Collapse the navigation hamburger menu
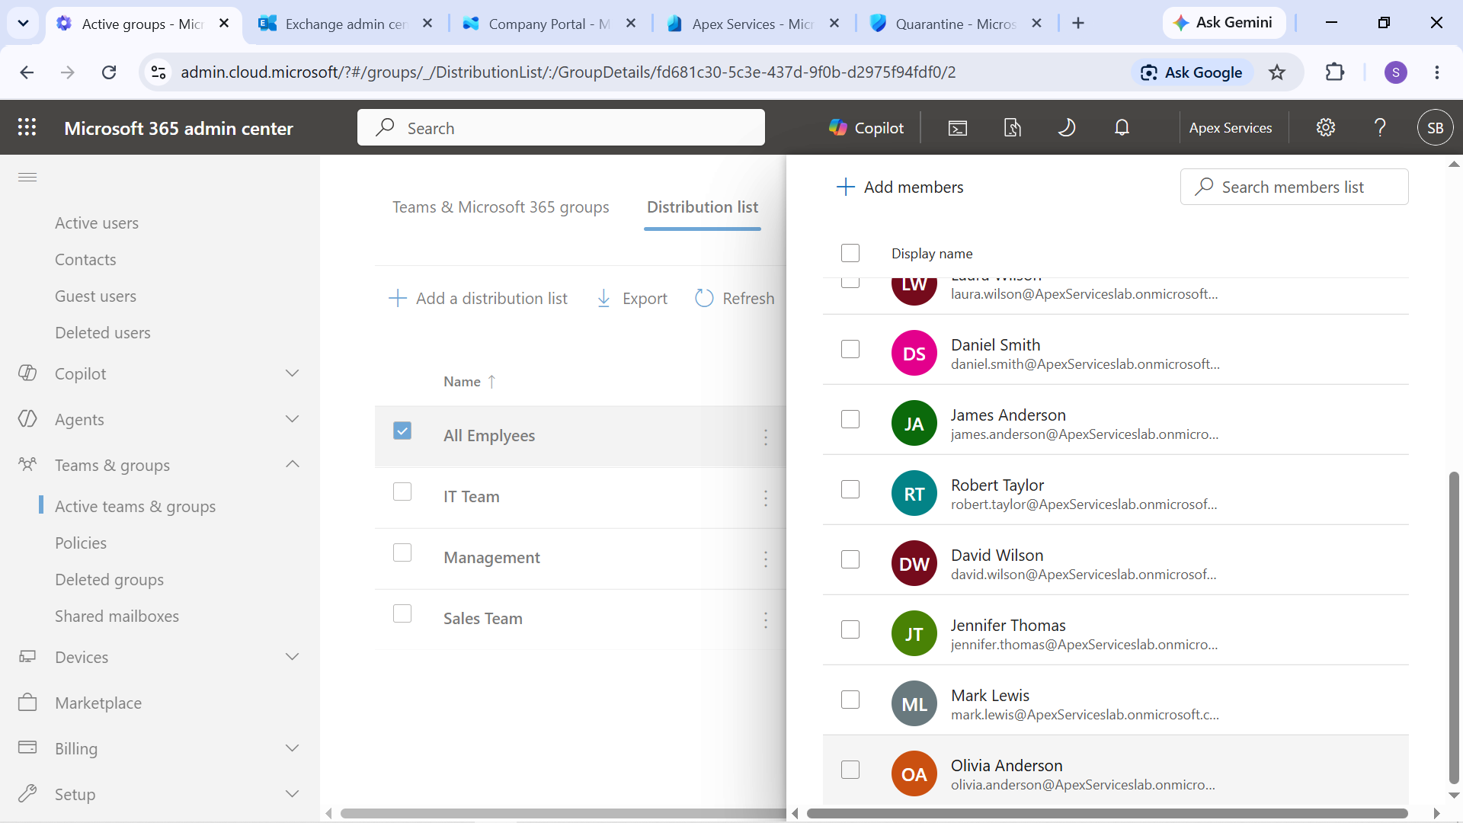Viewport: 1463px width, 823px height. [27, 178]
